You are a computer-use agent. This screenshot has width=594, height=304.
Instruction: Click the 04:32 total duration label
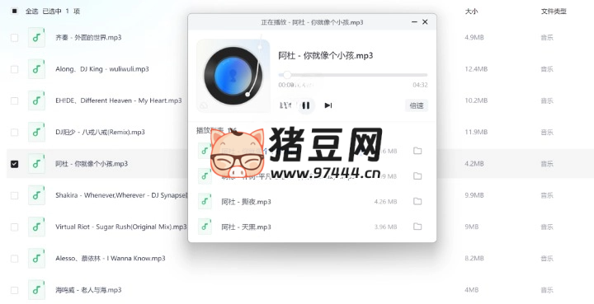click(x=420, y=85)
